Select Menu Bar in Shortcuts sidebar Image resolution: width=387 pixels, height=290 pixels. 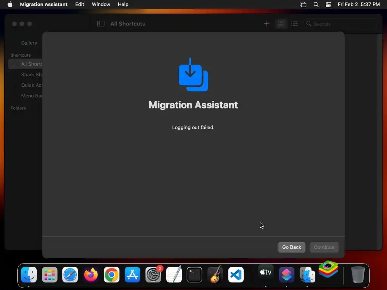(32, 96)
